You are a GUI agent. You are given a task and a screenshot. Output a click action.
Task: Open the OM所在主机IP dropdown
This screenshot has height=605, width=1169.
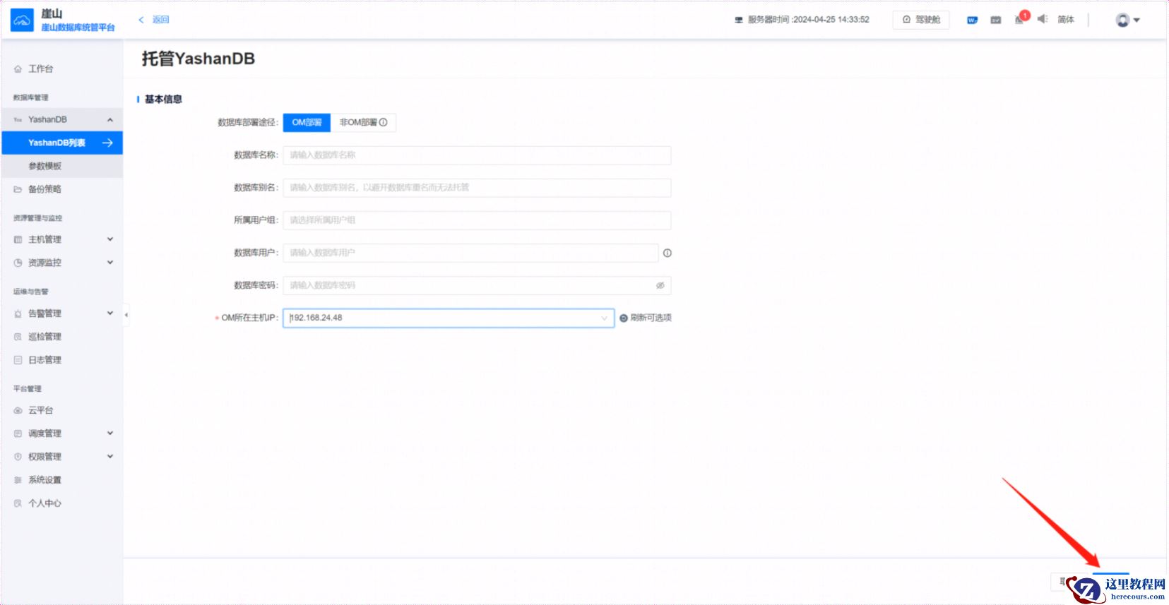449,318
